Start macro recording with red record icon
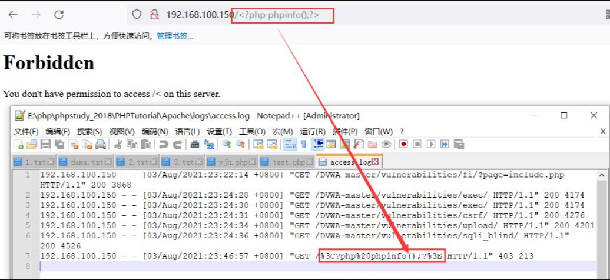Viewport: 610px width, 280px height. click(x=404, y=144)
